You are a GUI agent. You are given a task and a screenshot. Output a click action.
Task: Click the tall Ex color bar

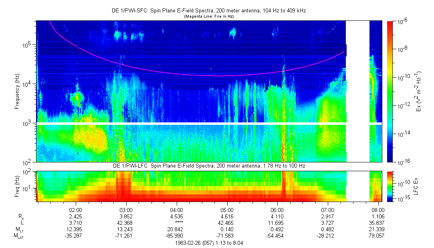click(390, 91)
